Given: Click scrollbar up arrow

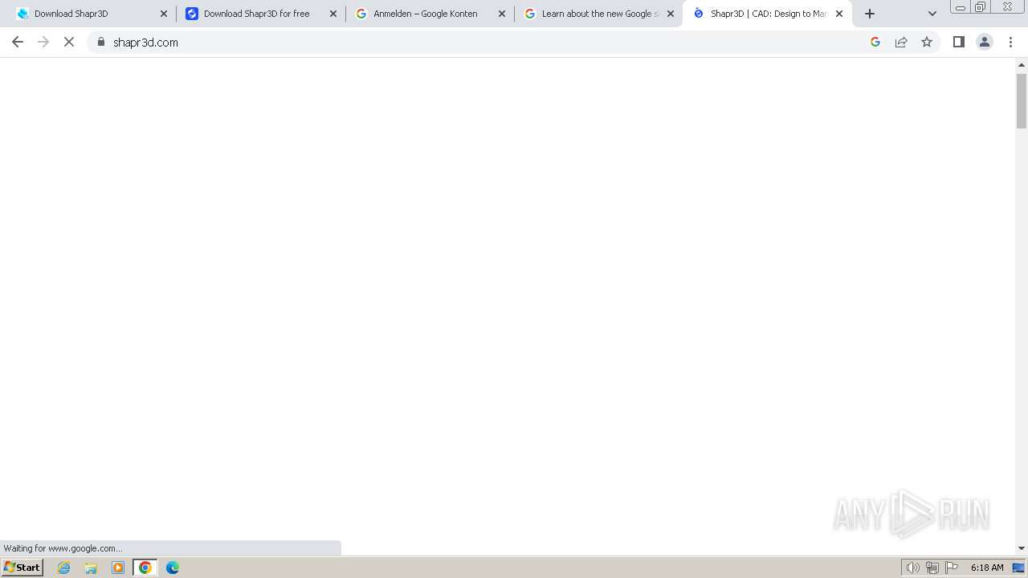Looking at the screenshot, I should click(x=1022, y=64).
